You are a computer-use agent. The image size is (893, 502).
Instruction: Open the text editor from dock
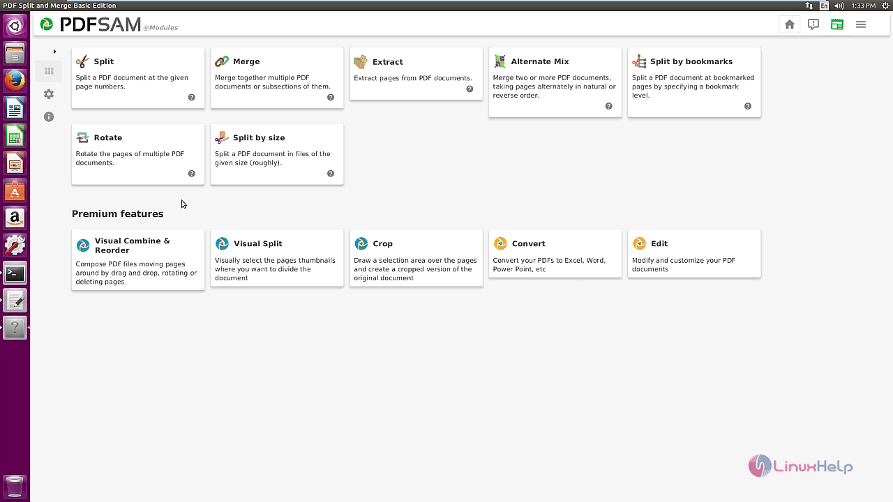[x=15, y=301]
